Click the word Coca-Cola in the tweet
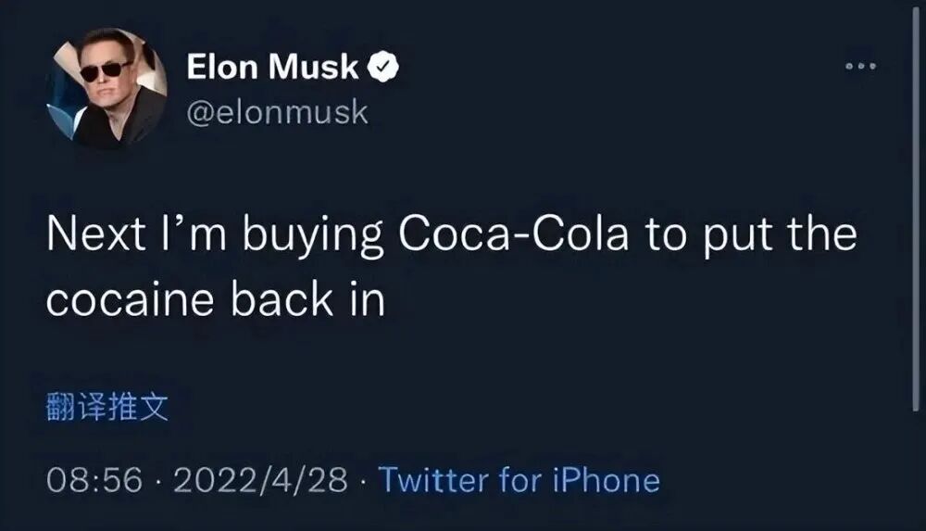This screenshot has width=926, height=531. [x=513, y=235]
